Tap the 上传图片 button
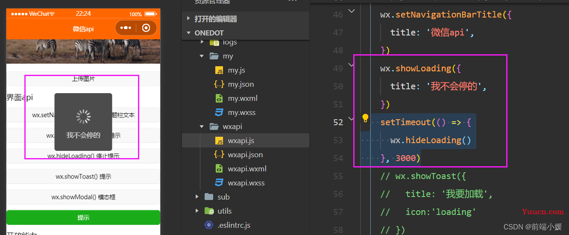569x235 pixels. coord(83,79)
